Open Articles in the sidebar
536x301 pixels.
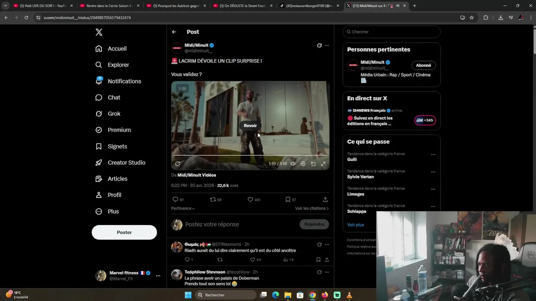111,179
